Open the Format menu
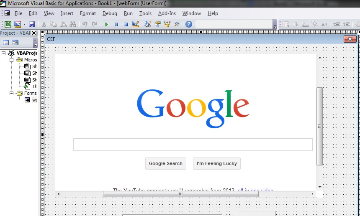Viewport: 360px width, 216px height. pyautogui.click(x=88, y=13)
